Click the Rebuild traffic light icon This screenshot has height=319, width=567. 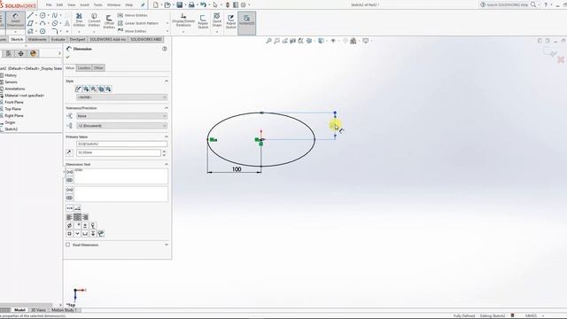pyautogui.click(x=228, y=4)
